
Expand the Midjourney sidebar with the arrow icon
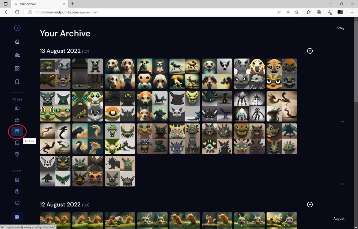click(x=17, y=28)
